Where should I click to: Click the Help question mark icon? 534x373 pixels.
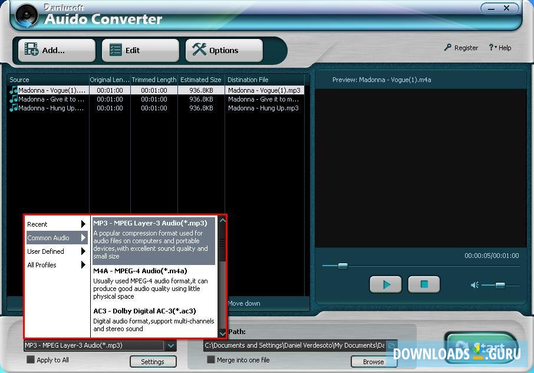[491, 47]
